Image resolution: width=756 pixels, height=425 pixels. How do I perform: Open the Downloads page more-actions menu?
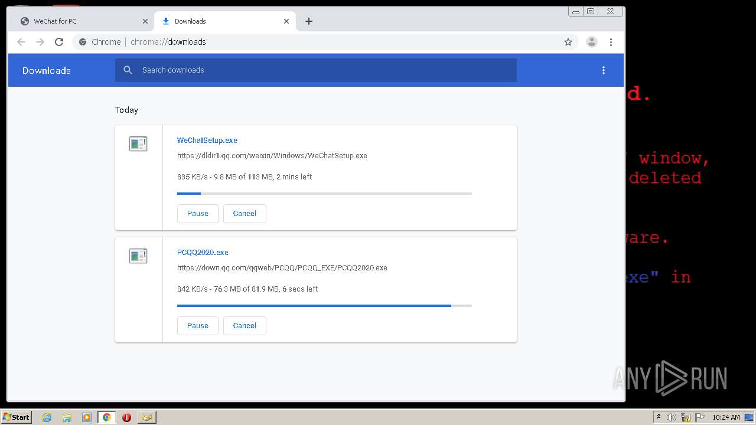point(604,70)
